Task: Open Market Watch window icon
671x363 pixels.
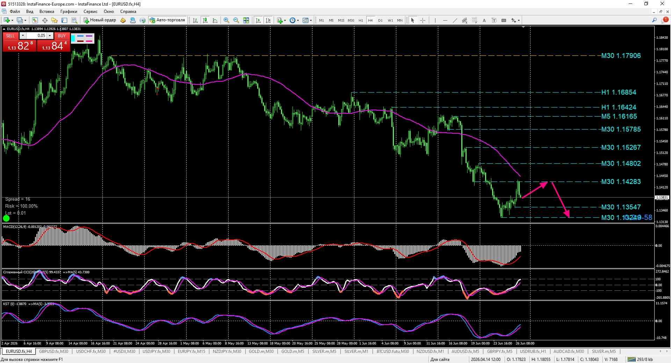Action: click(x=35, y=20)
